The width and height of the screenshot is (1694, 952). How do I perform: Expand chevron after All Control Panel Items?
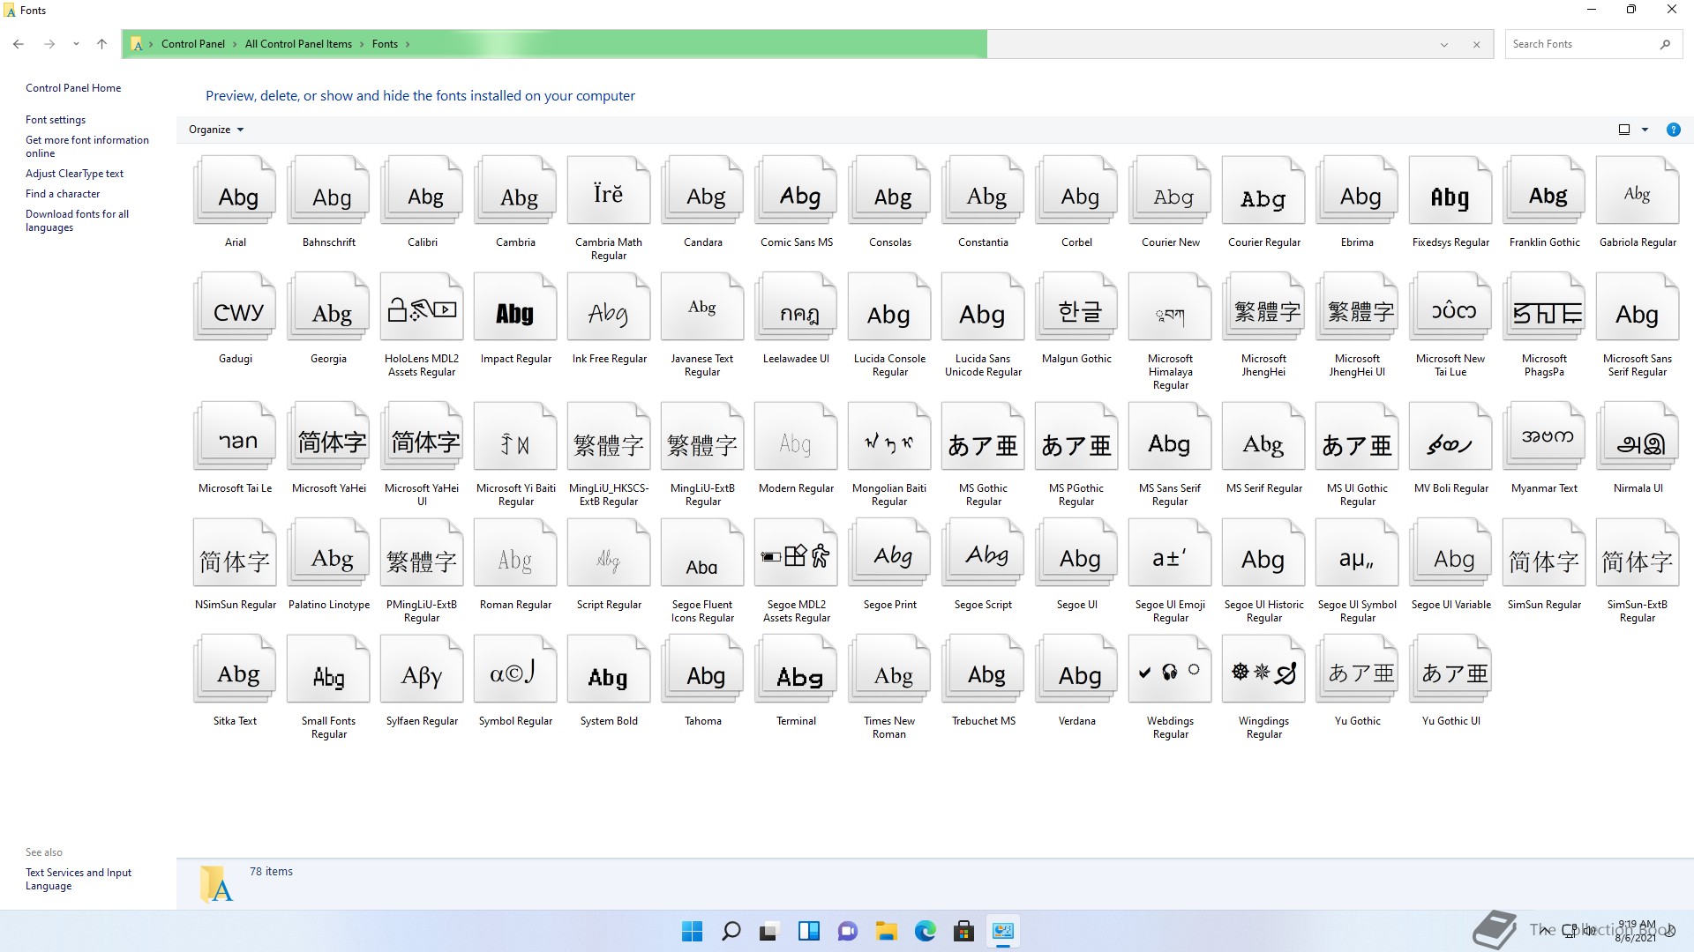click(x=362, y=44)
